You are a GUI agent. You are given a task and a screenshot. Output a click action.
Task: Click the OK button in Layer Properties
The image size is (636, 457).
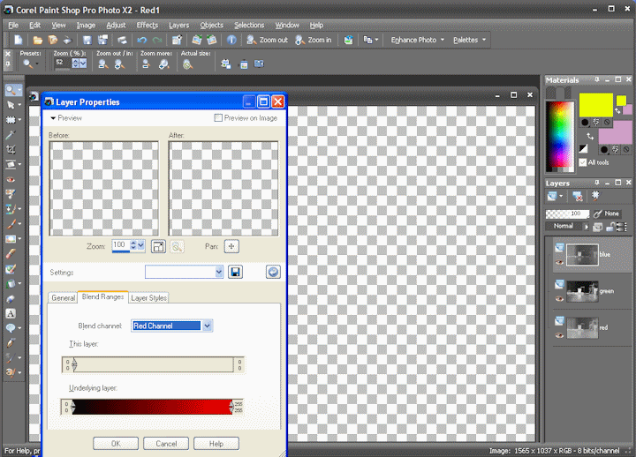pos(116,443)
